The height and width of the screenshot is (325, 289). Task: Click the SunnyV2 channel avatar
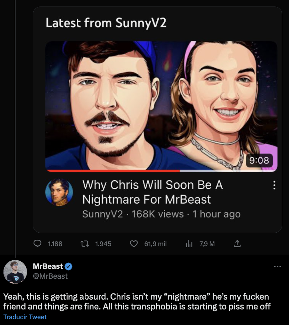click(x=59, y=192)
